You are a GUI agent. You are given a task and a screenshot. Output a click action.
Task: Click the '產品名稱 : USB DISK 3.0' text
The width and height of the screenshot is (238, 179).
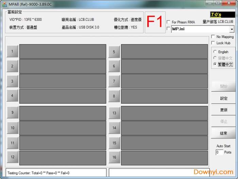click(81, 27)
